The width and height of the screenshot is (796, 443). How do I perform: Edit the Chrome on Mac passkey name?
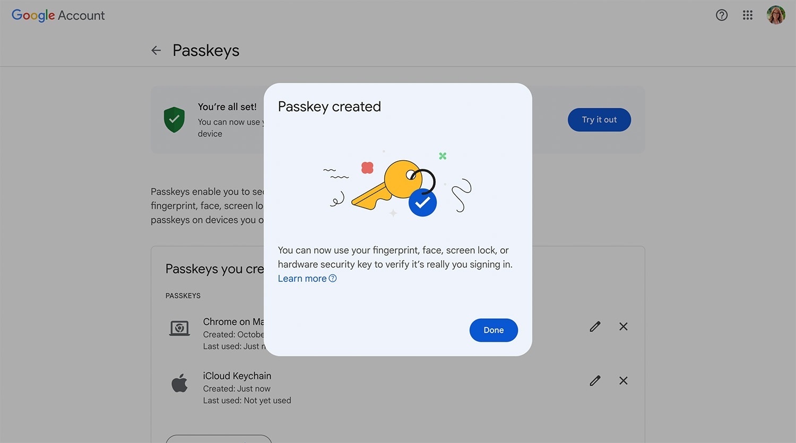(x=595, y=326)
